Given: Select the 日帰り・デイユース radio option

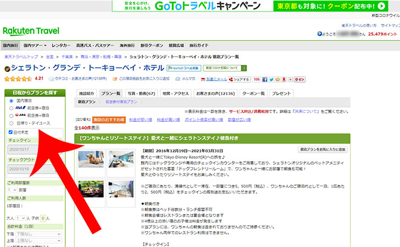Looking at the screenshot, I should pyautogui.click(x=11, y=123).
